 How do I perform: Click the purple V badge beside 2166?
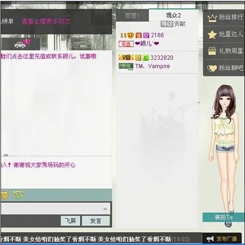click(146, 35)
